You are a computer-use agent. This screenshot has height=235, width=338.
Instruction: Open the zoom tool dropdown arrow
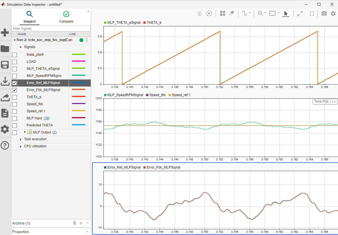pyautogui.click(x=265, y=13)
